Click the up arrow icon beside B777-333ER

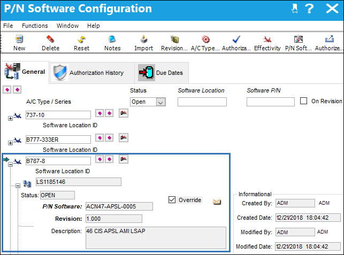click(109, 138)
